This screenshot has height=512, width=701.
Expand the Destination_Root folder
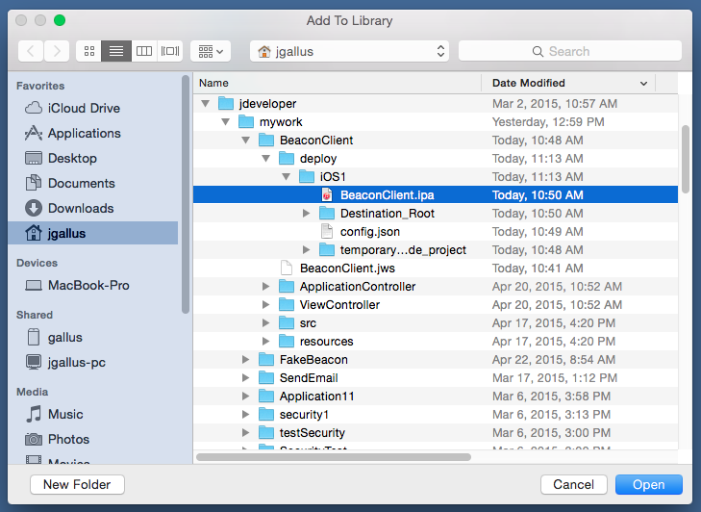coord(306,213)
